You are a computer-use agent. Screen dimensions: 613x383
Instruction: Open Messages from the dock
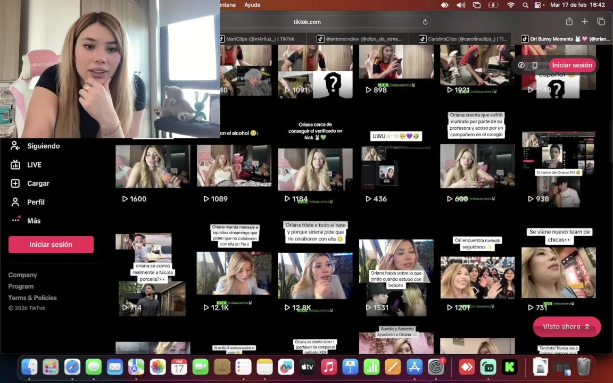[94, 367]
